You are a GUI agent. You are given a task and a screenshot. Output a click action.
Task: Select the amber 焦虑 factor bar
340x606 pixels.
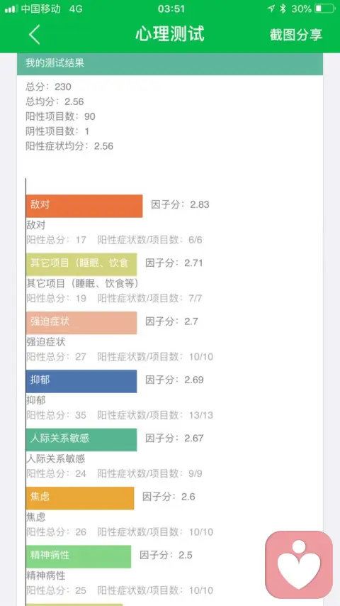80,498
